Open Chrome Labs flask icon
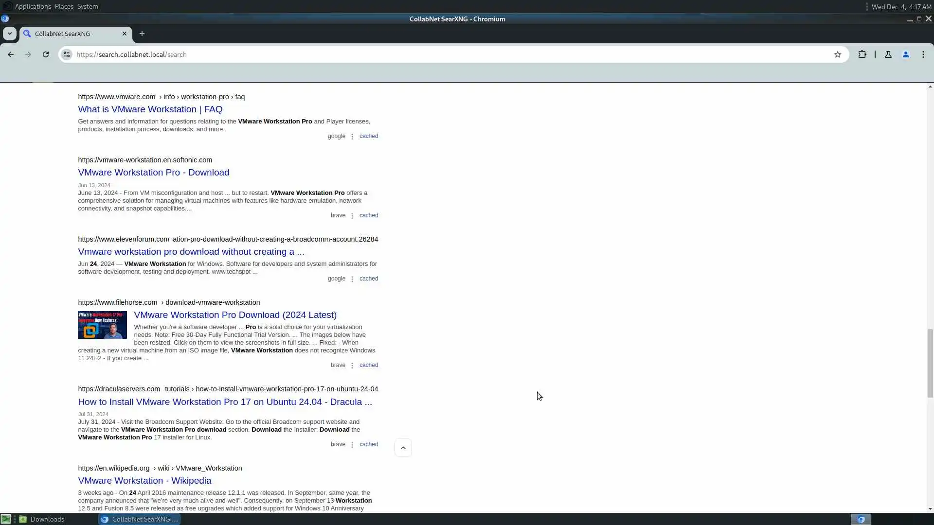934x525 pixels. [888, 54]
